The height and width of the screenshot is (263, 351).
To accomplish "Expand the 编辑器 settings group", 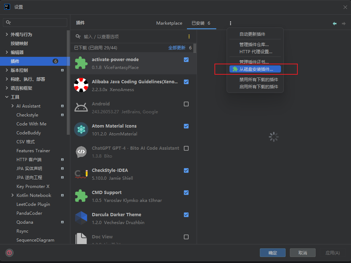I will (x=7, y=53).
